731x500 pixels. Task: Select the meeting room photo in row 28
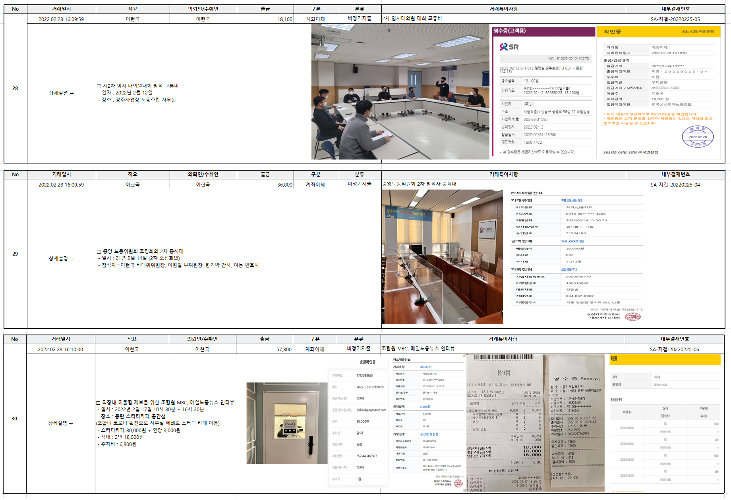[400, 92]
